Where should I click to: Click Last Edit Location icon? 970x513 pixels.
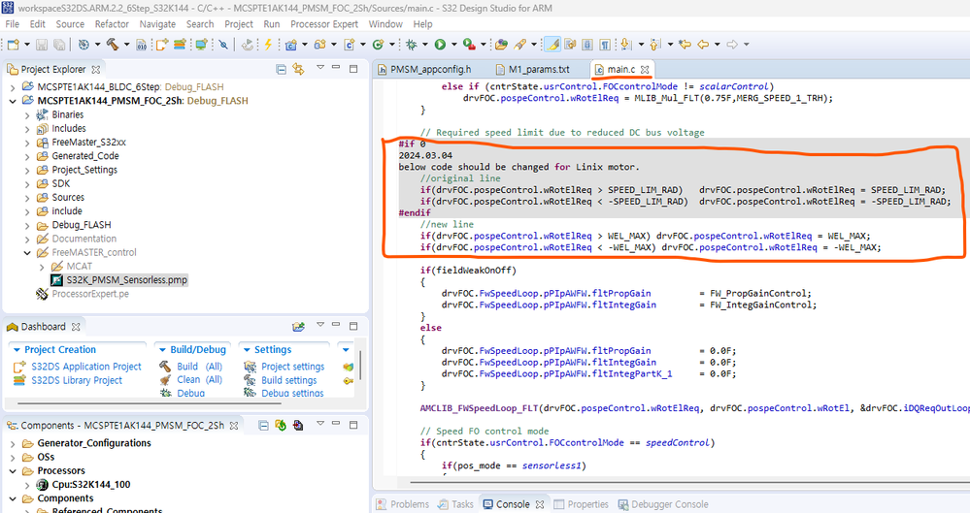[x=685, y=45]
